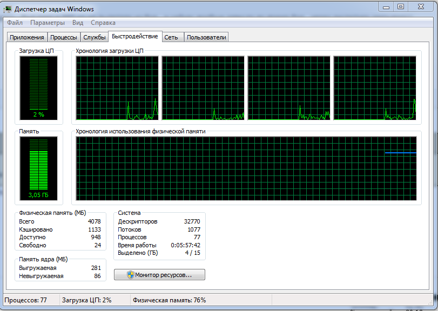Maximize the Task Manager window
The image size is (438, 311).
point(401,6)
